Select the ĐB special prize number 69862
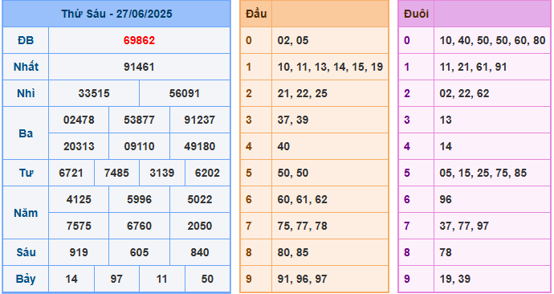 [x=139, y=40]
